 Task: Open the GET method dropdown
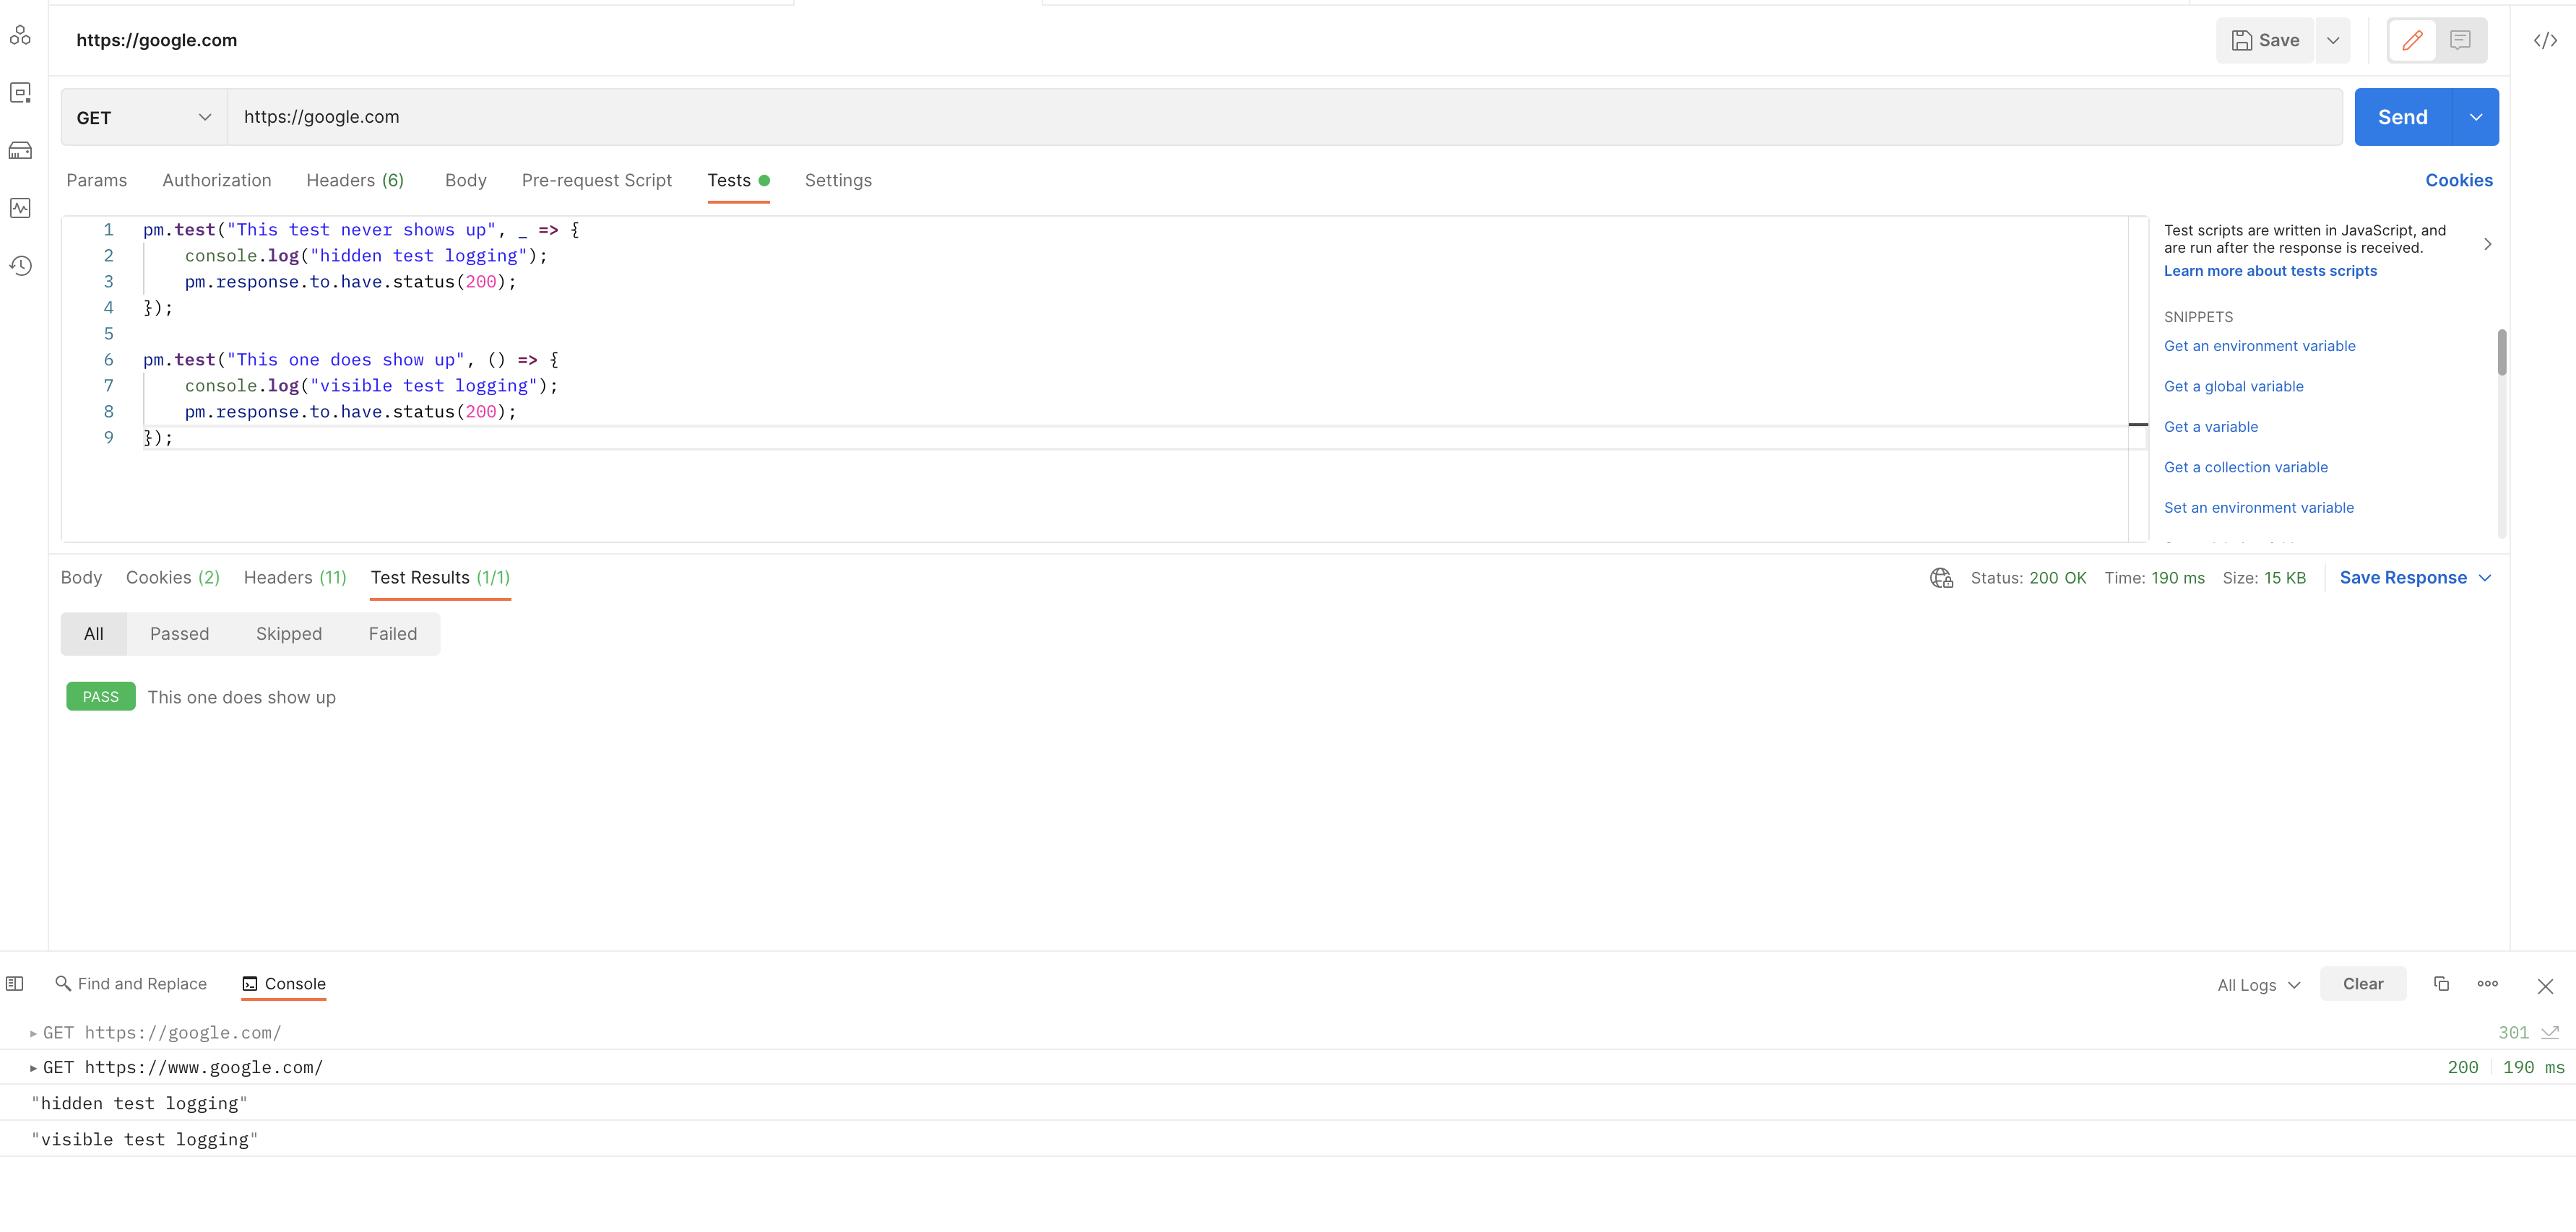[144, 118]
